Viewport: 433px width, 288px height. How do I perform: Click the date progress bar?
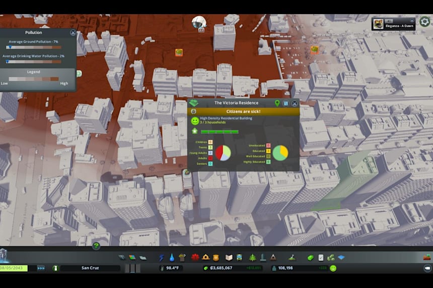pos(14,268)
